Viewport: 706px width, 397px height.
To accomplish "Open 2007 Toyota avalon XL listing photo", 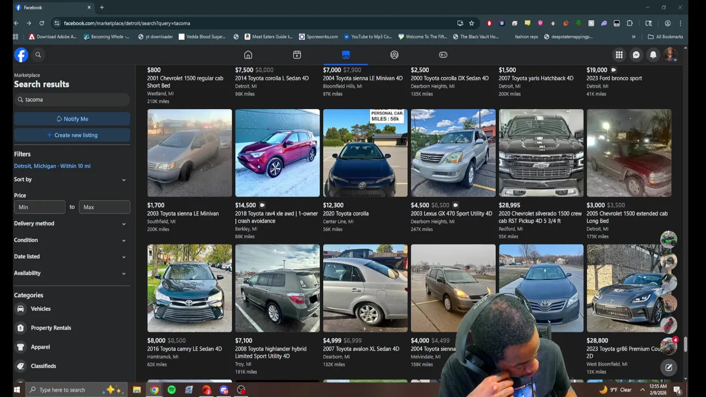I will 365,288.
